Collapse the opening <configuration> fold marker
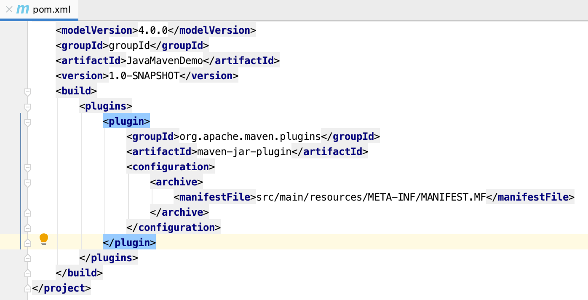The height and width of the screenshot is (300, 588). coord(28,168)
